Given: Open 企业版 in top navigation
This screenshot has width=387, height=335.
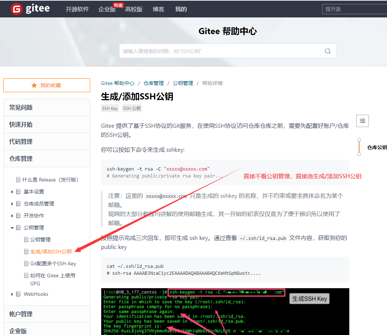Looking at the screenshot, I should click(107, 9).
